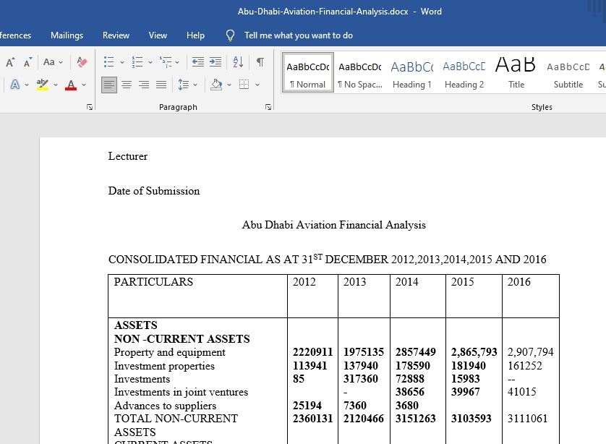Open the Help tab
Viewport: 606px width, 444px height.
(x=195, y=35)
